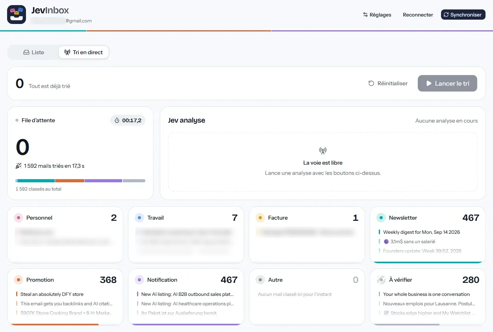This screenshot has height=332, width=493.
Task: Click the reset arrow icon beside Réinitialiser
Action: point(371,83)
